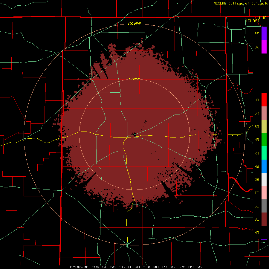The image size is (269, 269).
Task: Select the GC gray legend swatch
Action: (264, 206)
